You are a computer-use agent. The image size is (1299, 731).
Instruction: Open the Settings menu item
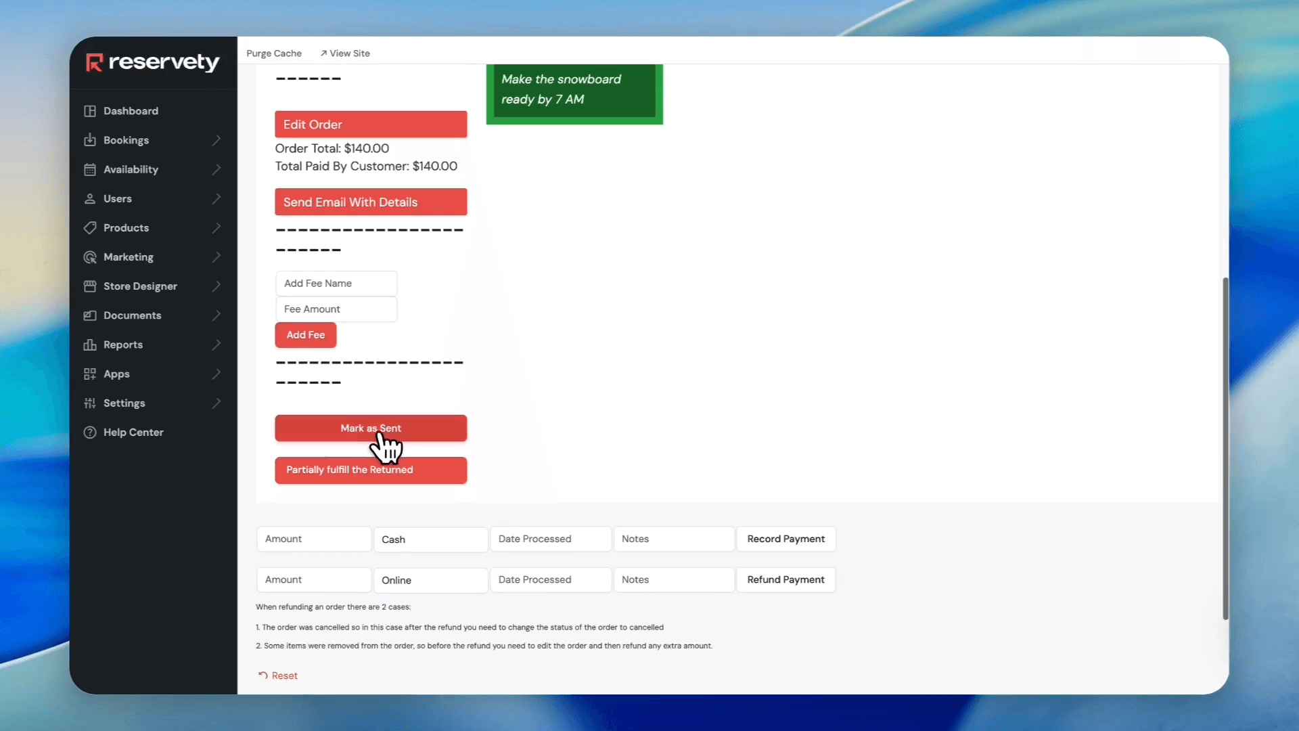tap(153, 403)
